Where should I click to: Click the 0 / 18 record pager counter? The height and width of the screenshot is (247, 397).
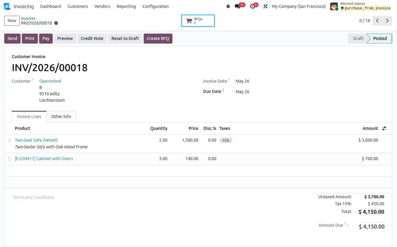[x=365, y=21]
